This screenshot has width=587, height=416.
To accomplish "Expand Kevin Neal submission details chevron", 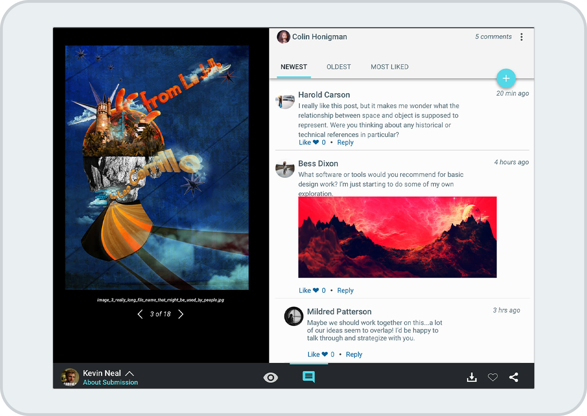I will pos(129,374).
